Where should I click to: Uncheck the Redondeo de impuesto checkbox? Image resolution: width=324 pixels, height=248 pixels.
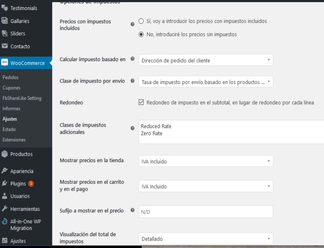(x=141, y=102)
